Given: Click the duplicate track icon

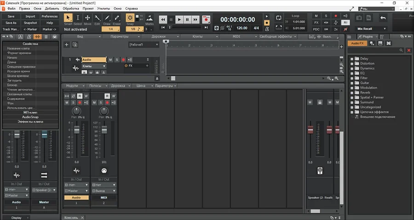Looking at the screenshot, I should (x=75, y=45).
